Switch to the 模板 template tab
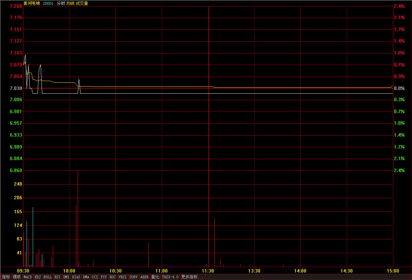The height and width of the screenshot is (280, 412). 17,277
